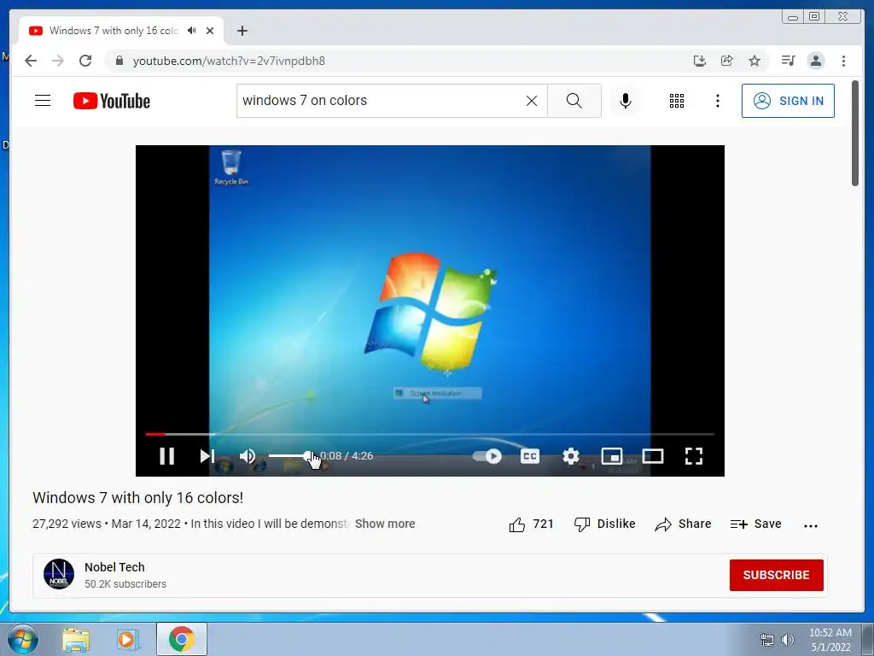874x656 pixels.
Task: Install app icon in address bar
Action: point(700,61)
